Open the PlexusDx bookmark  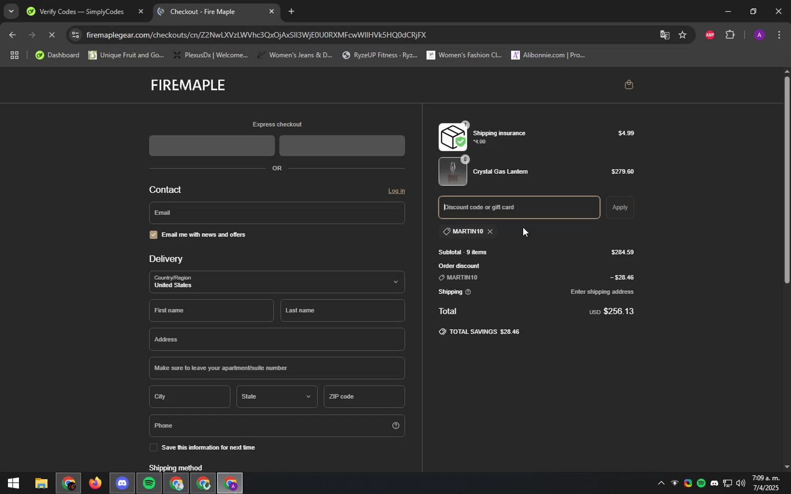coord(210,55)
